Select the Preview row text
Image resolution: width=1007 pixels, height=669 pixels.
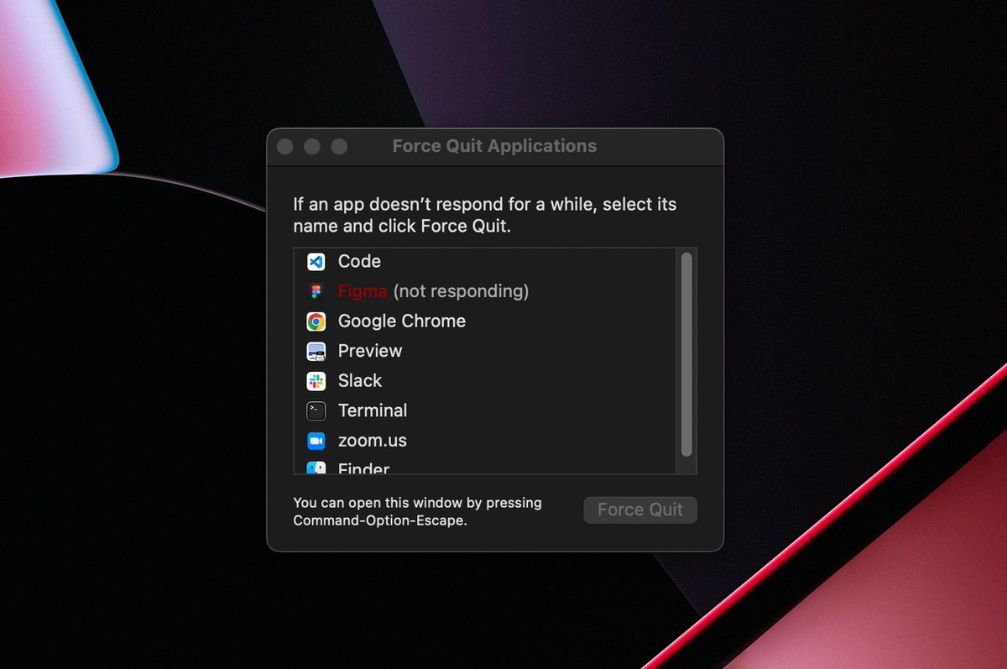coord(370,351)
